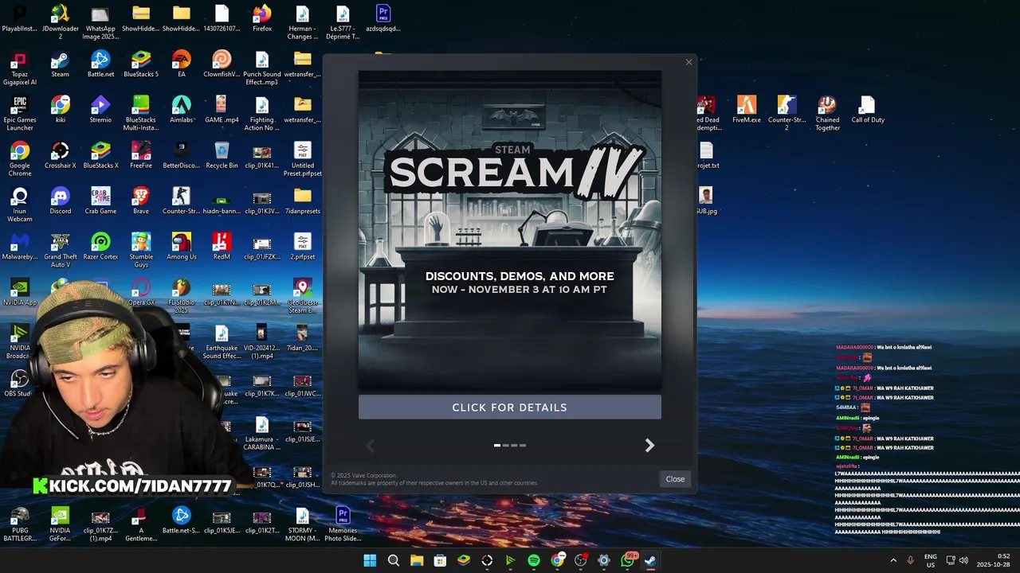This screenshot has height=573, width=1020.
Task: Open the ENG US language switcher
Action: pos(930,560)
